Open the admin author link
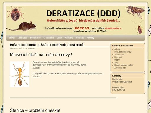The height and width of the screenshot is (113, 151). pos(32,49)
